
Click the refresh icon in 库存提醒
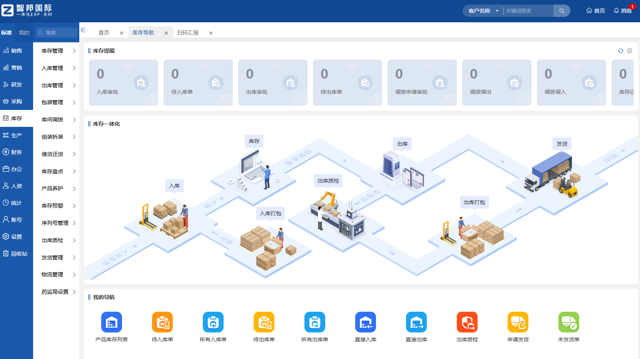click(x=620, y=51)
